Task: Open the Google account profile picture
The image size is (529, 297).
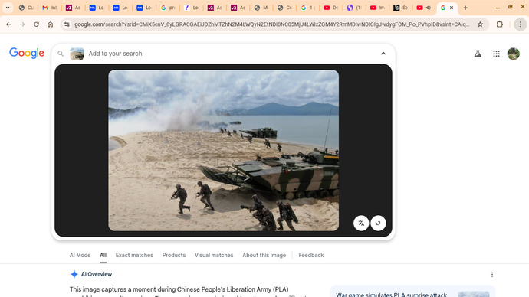Action: (514, 54)
